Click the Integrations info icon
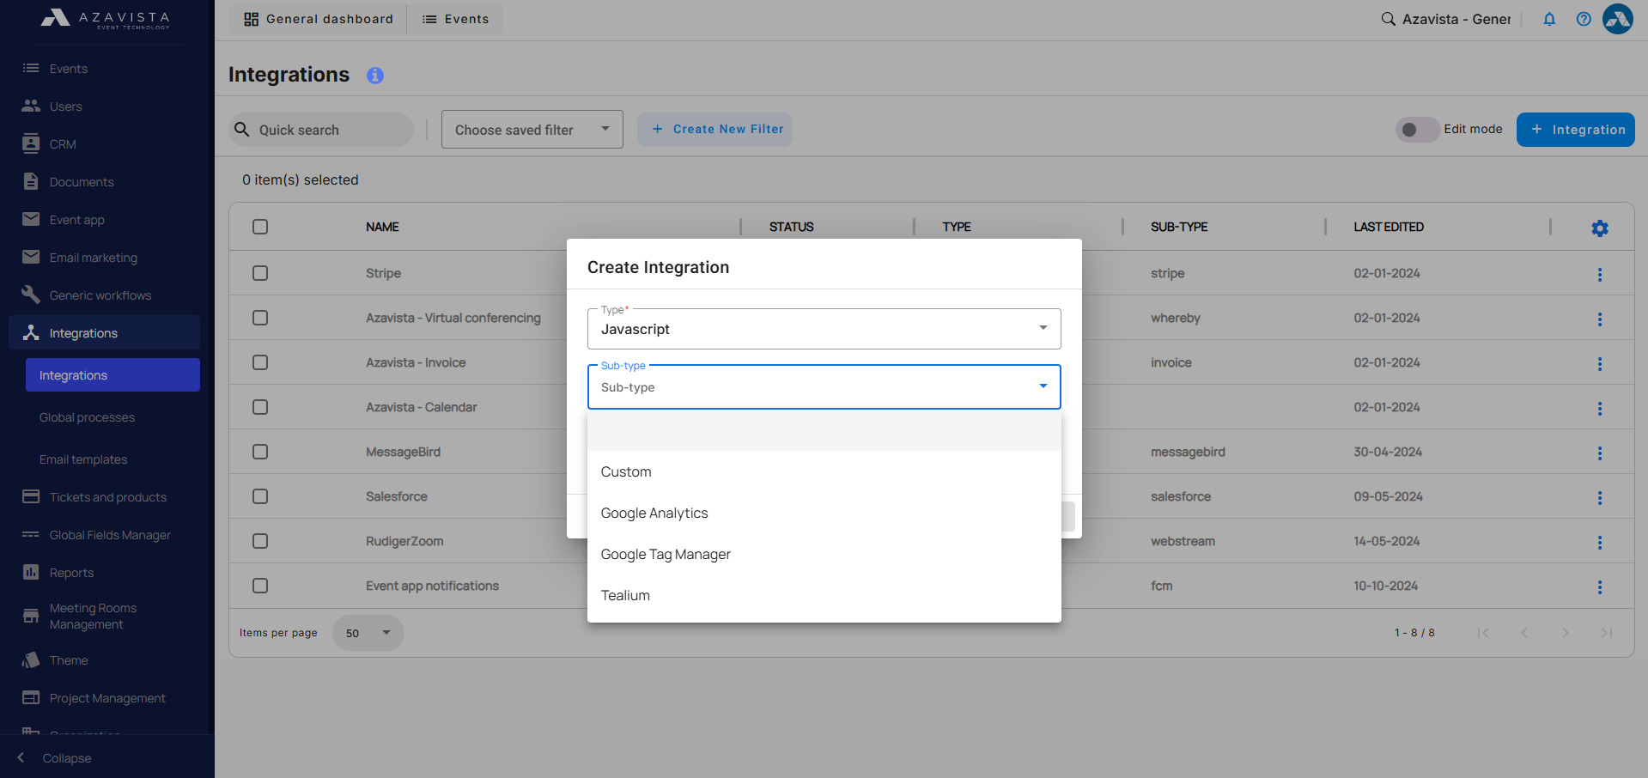 (x=375, y=76)
